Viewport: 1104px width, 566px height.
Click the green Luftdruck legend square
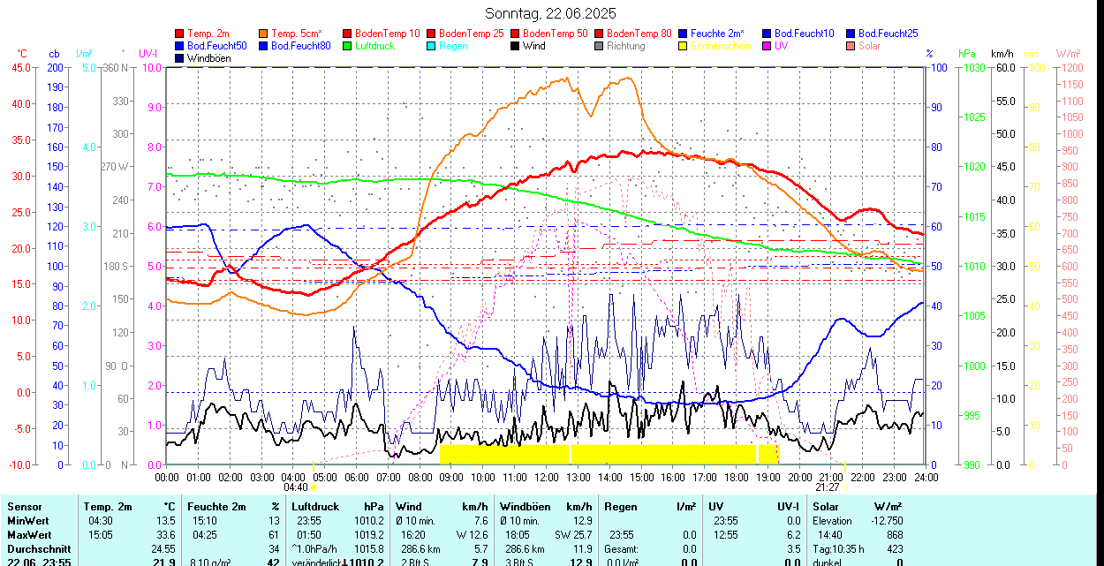click(348, 46)
